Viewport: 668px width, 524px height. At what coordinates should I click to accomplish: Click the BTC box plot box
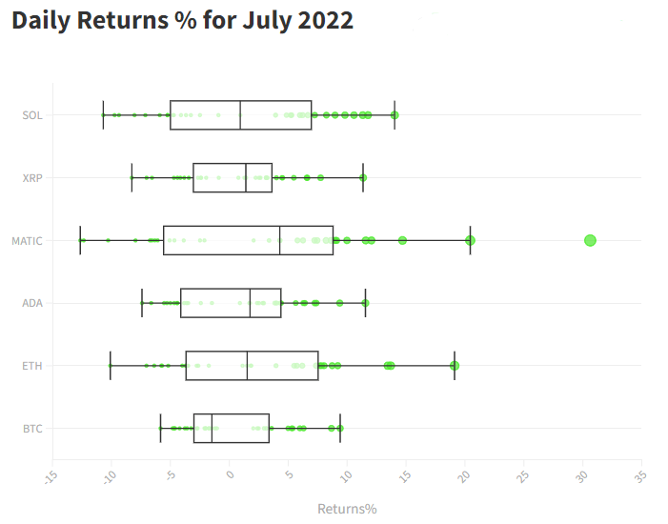pyautogui.click(x=232, y=429)
